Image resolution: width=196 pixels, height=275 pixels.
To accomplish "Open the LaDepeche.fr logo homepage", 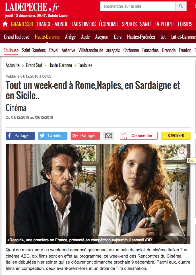I will point(32,7).
